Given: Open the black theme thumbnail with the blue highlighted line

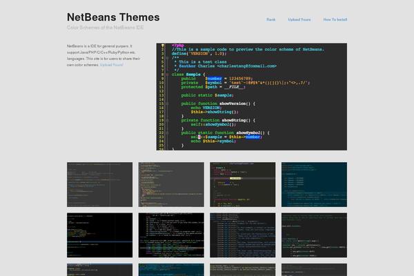Looking at the screenshot, I should [99, 235].
